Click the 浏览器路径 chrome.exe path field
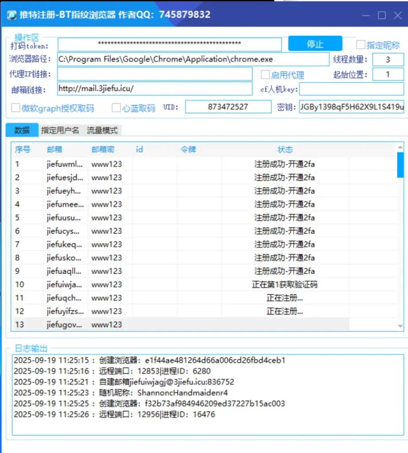The height and width of the screenshot is (453, 408). 193,59
